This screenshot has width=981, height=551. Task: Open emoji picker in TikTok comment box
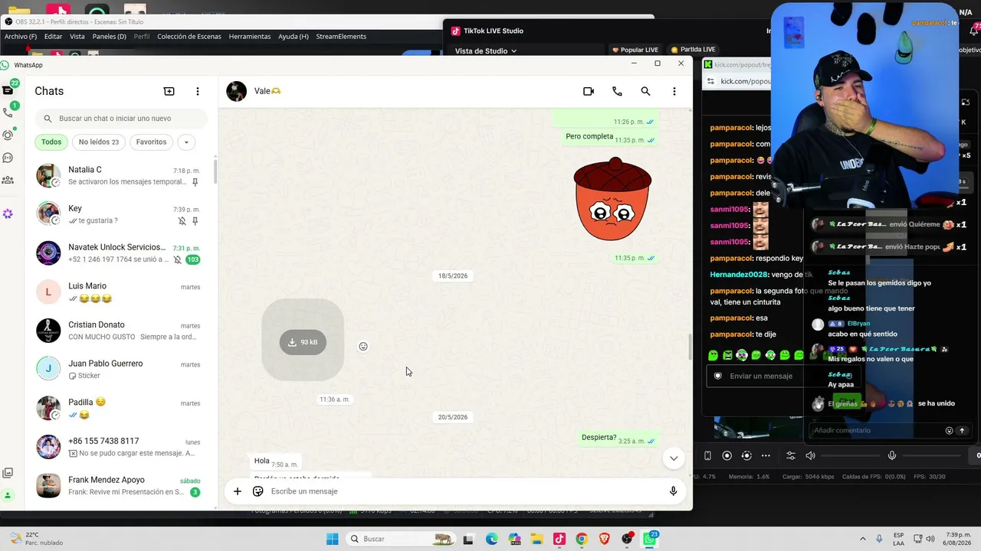coord(949,431)
